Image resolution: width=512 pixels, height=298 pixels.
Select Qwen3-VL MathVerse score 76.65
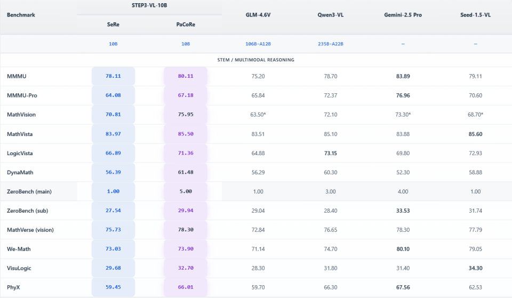tap(331, 230)
